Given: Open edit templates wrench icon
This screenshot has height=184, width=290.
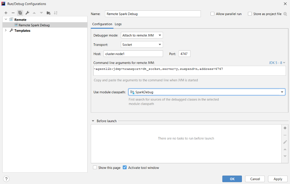Looking at the screenshot, I should [x=27, y=13].
